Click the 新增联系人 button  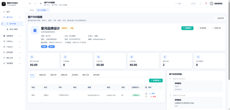156,80
